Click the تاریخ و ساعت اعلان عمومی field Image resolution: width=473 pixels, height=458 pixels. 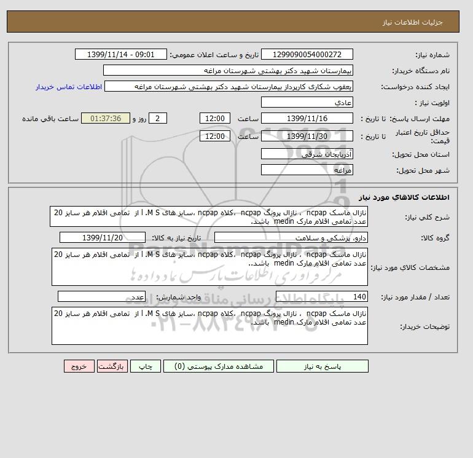click(x=120, y=55)
